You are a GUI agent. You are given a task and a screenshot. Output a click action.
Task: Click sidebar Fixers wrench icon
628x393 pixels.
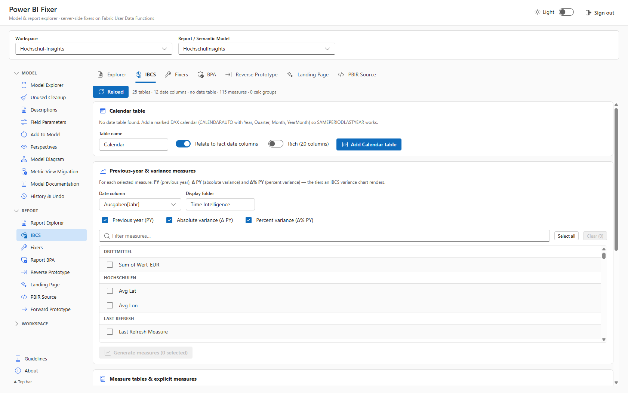point(24,247)
